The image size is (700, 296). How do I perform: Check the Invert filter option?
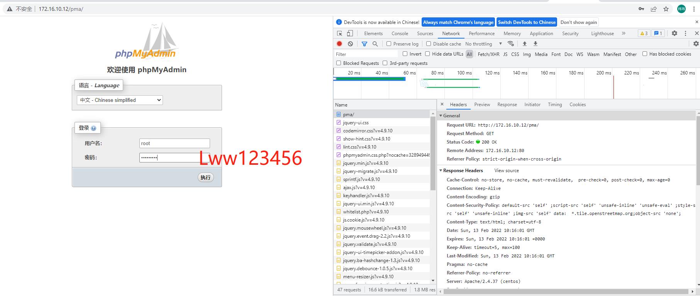(405, 54)
